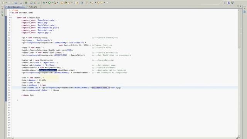Click the New file toolbar icon
The image size is (247, 139).
[3, 3]
